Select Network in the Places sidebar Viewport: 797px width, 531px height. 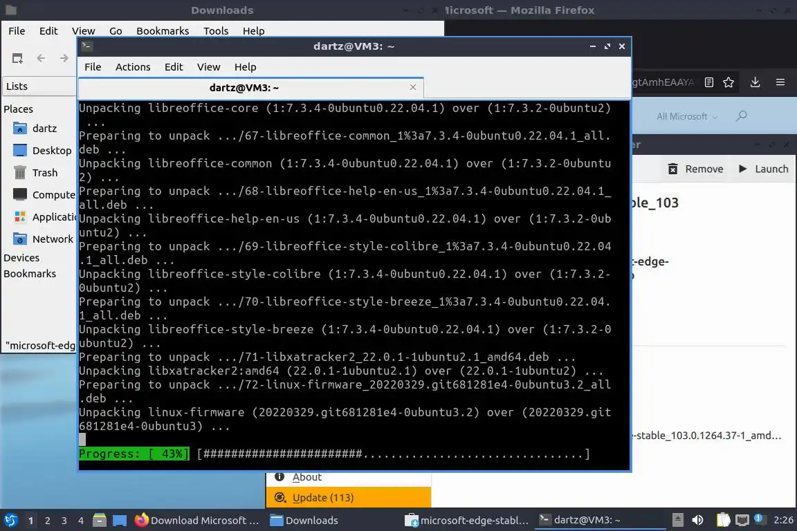click(43, 239)
